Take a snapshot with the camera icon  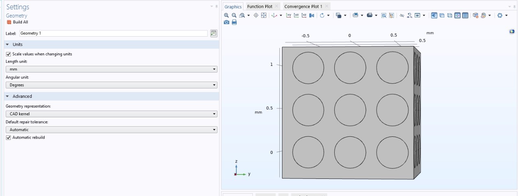click(227, 22)
